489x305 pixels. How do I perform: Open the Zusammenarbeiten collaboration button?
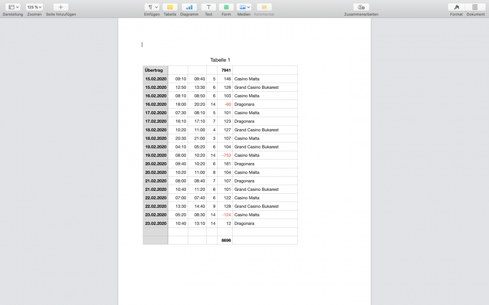(x=361, y=7)
